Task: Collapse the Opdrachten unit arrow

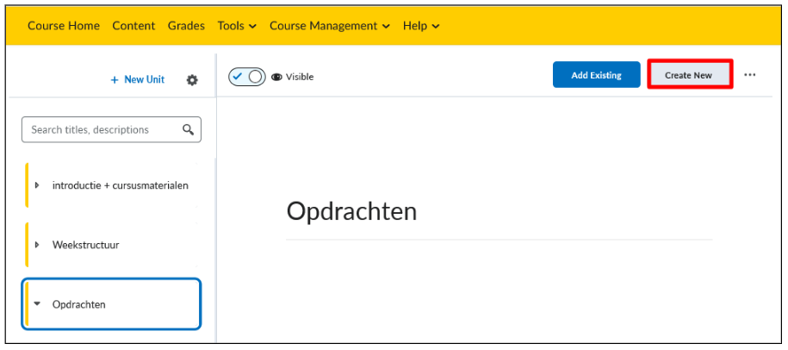Action: (37, 304)
